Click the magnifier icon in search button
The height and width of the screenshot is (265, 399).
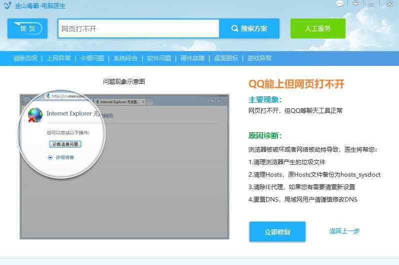(234, 28)
